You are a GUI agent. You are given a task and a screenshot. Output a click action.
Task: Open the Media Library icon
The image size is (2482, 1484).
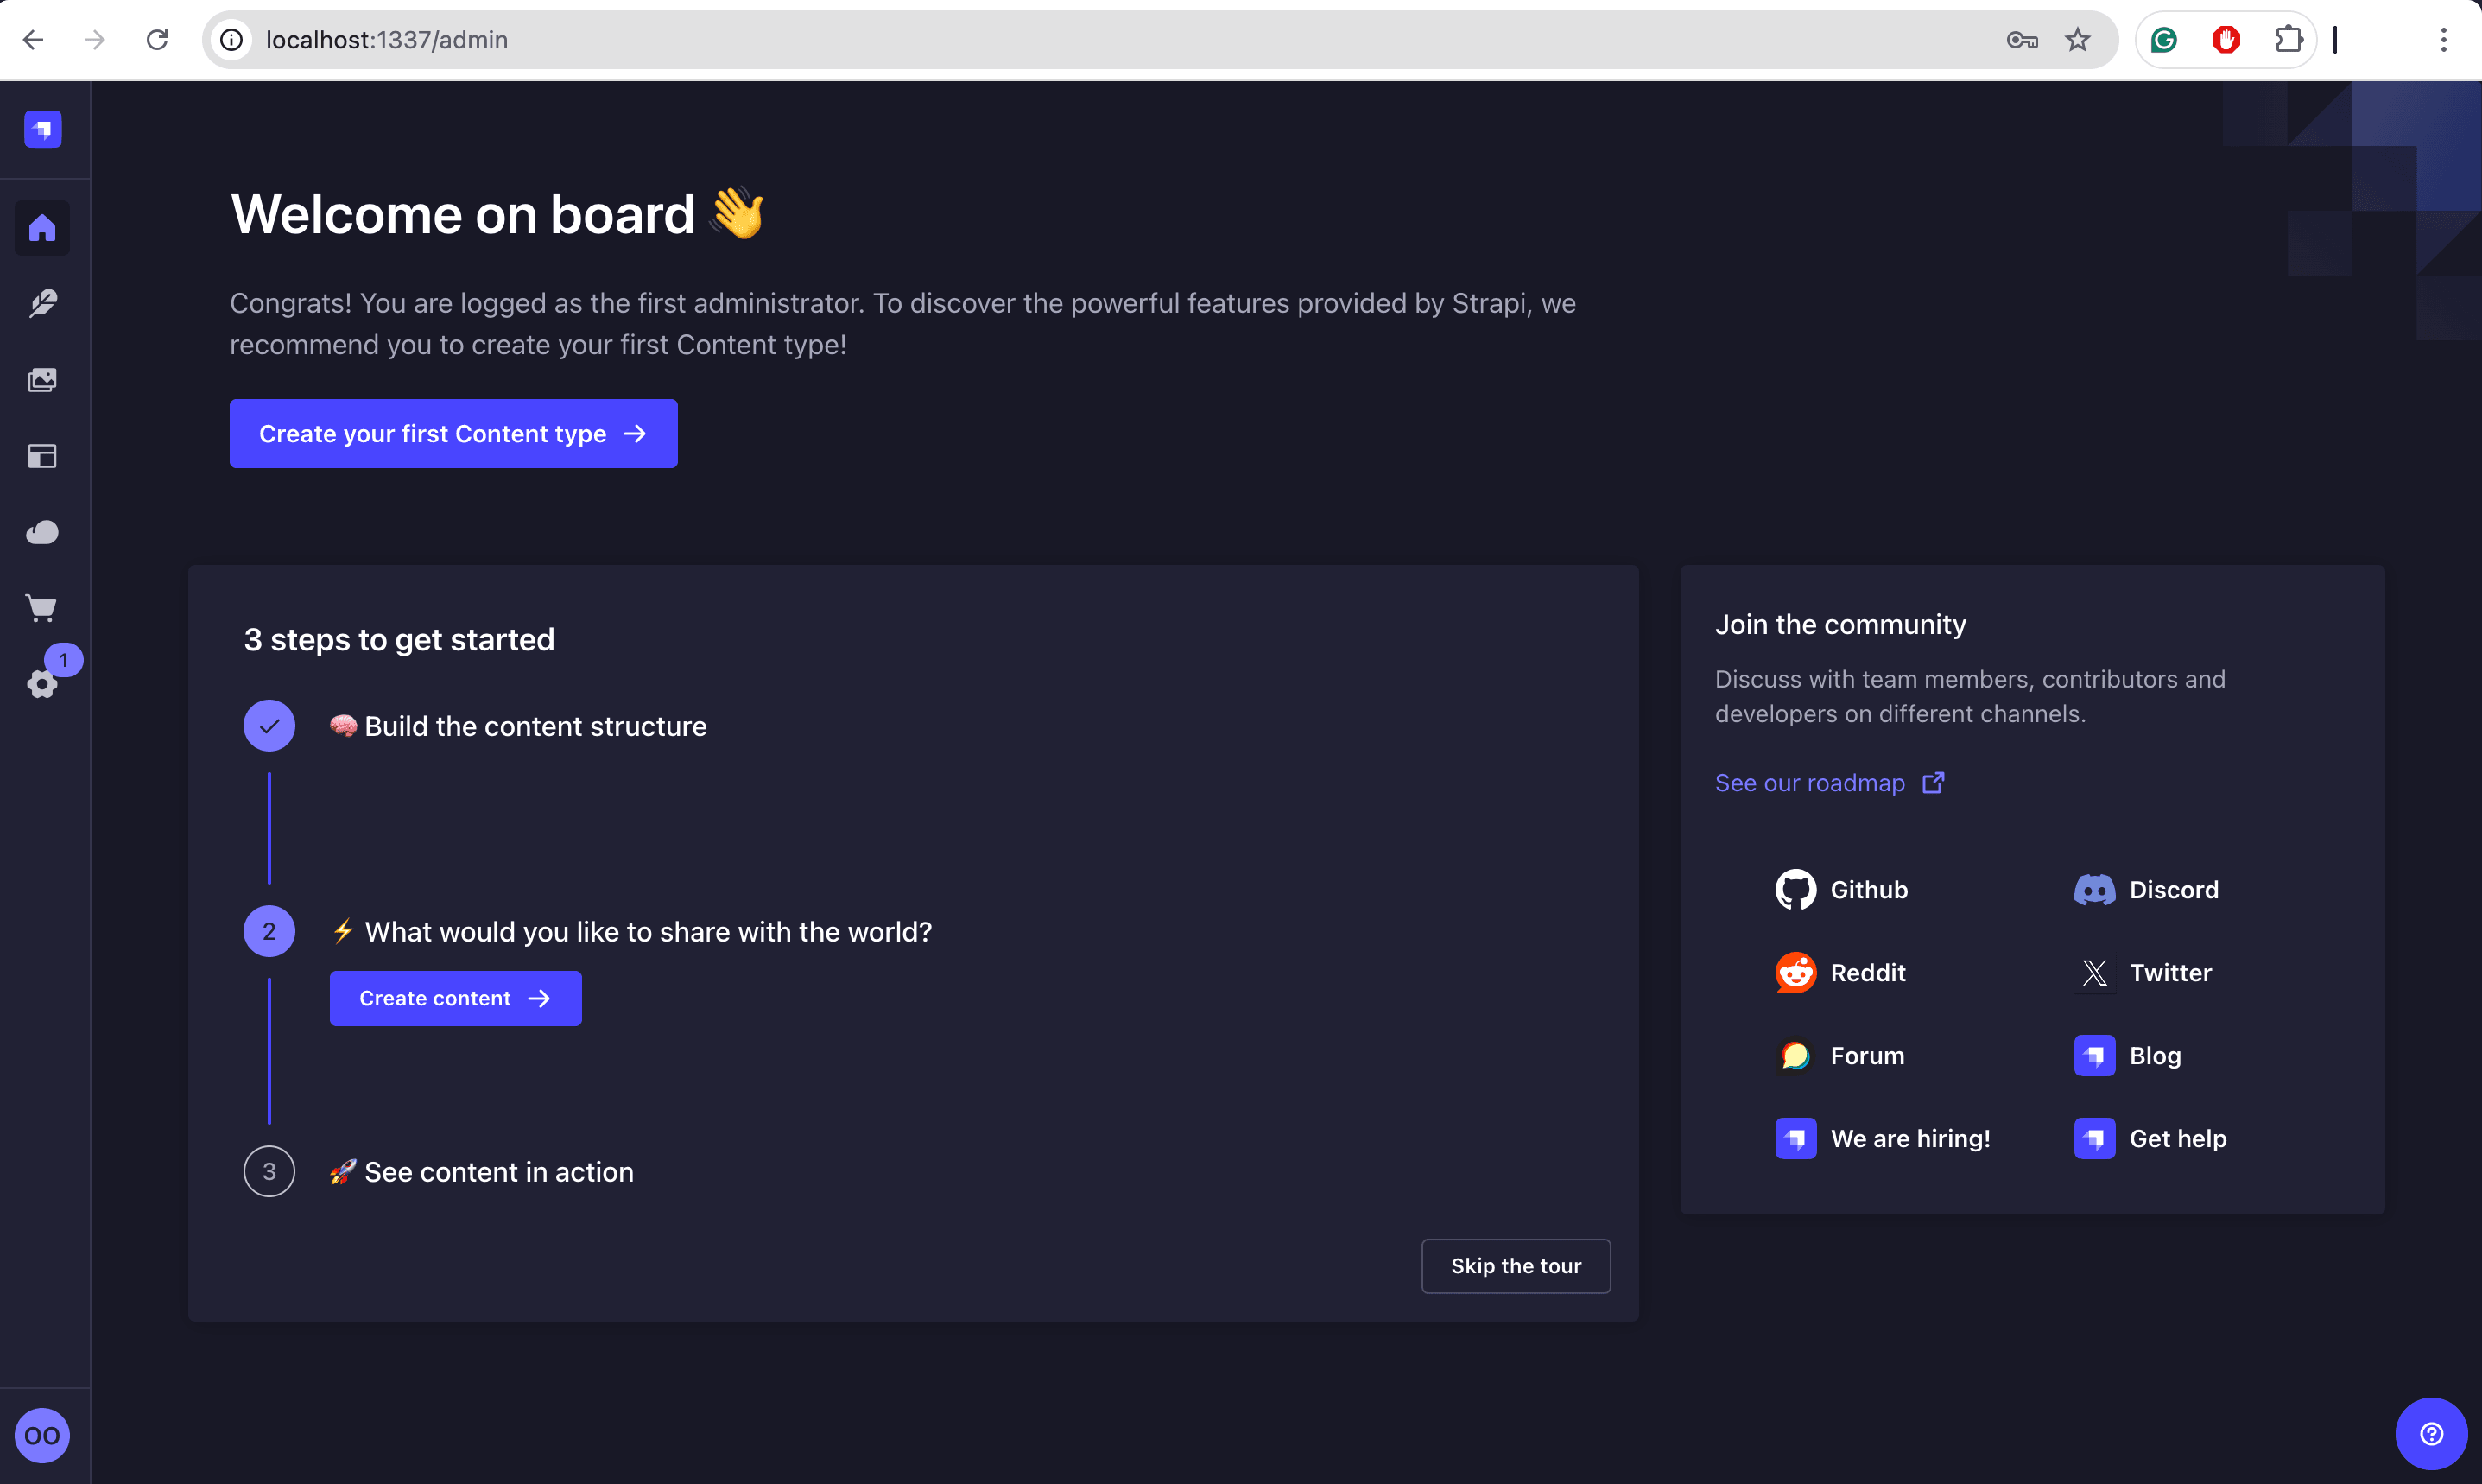(42, 380)
